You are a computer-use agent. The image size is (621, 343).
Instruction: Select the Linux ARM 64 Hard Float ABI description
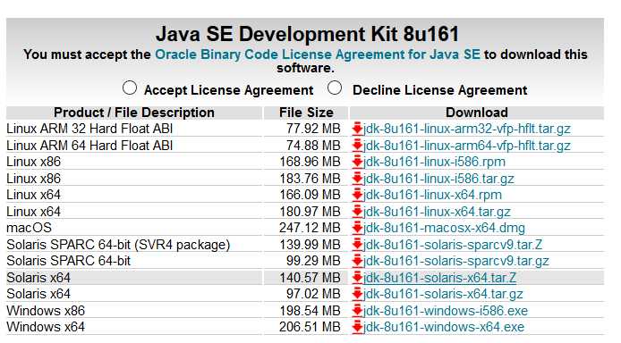point(89,146)
